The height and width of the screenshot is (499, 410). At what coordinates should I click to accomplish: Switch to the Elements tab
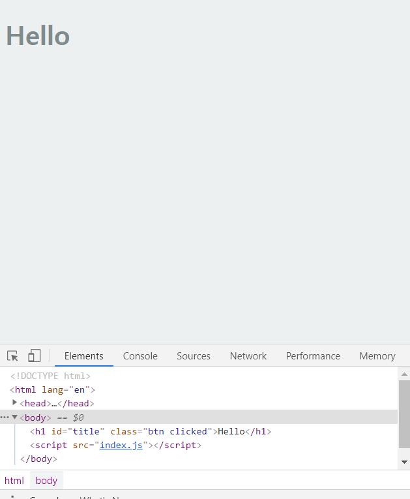(x=84, y=355)
